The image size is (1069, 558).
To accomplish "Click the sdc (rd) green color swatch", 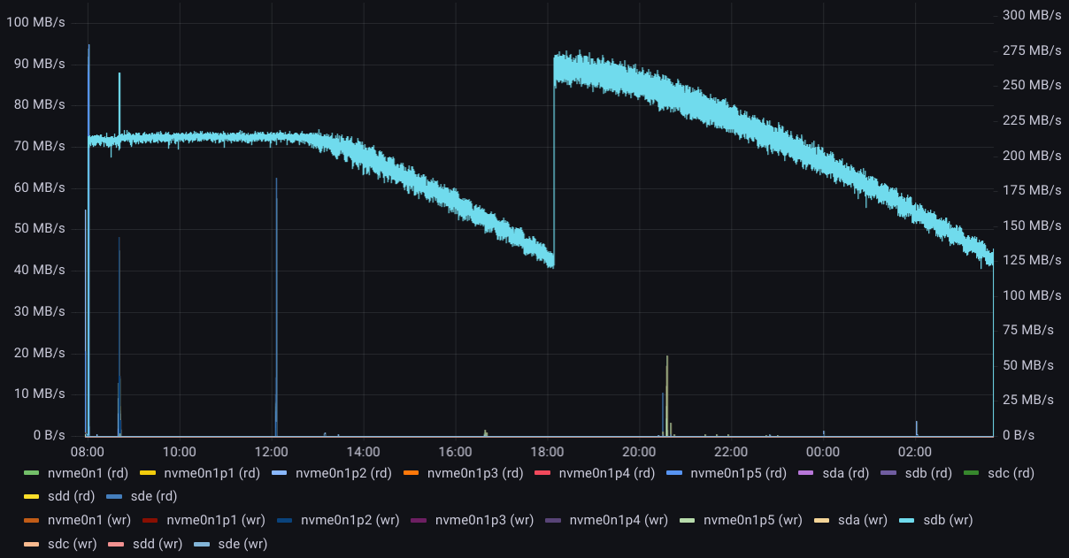I will tap(972, 473).
